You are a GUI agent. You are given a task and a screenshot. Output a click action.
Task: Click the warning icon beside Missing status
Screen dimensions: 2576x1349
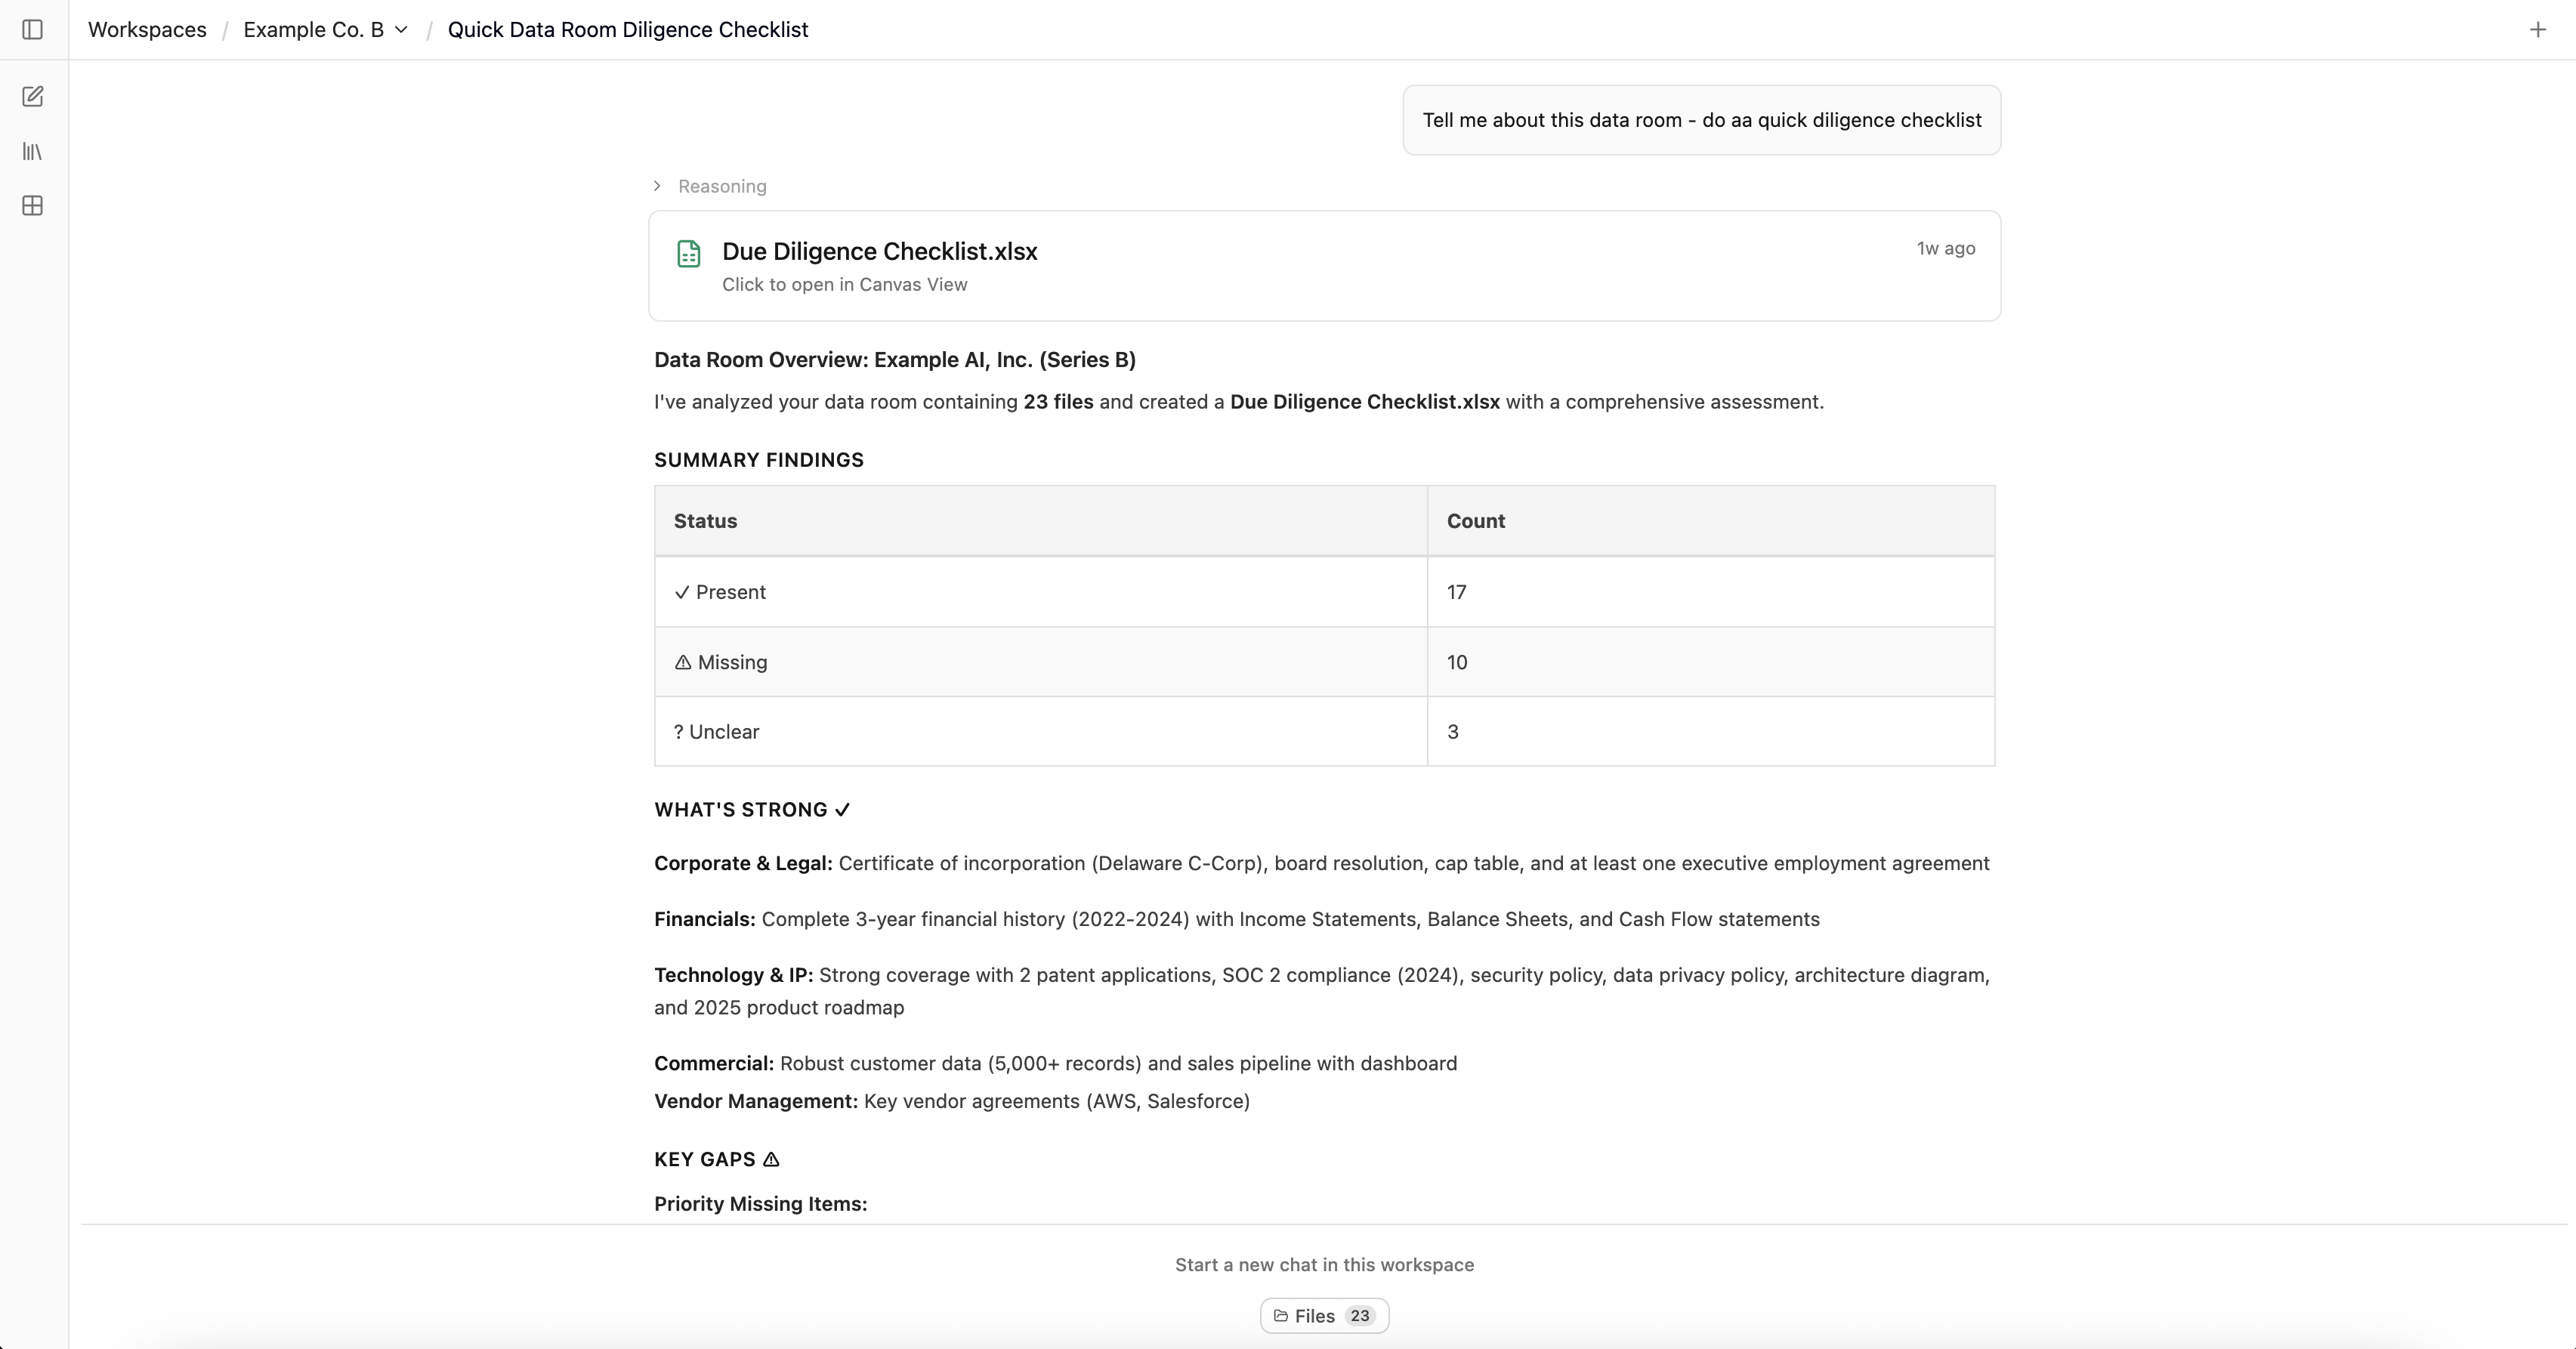pos(682,662)
